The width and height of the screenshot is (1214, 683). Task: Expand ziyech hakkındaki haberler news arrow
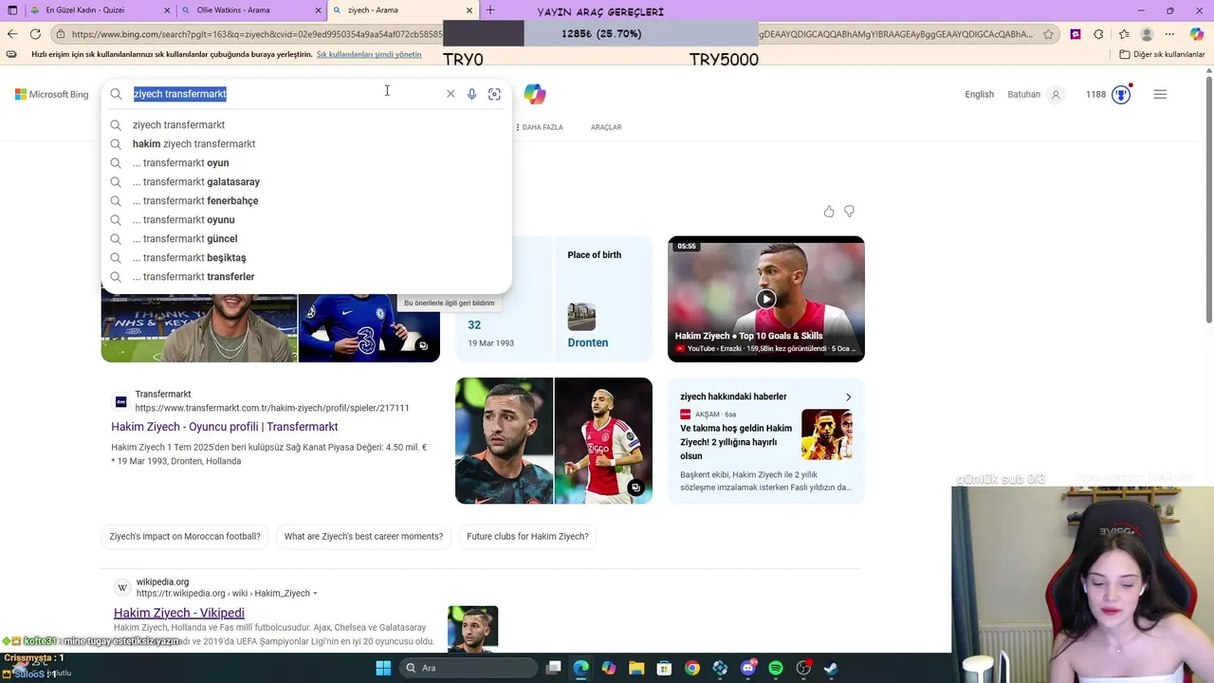(848, 397)
